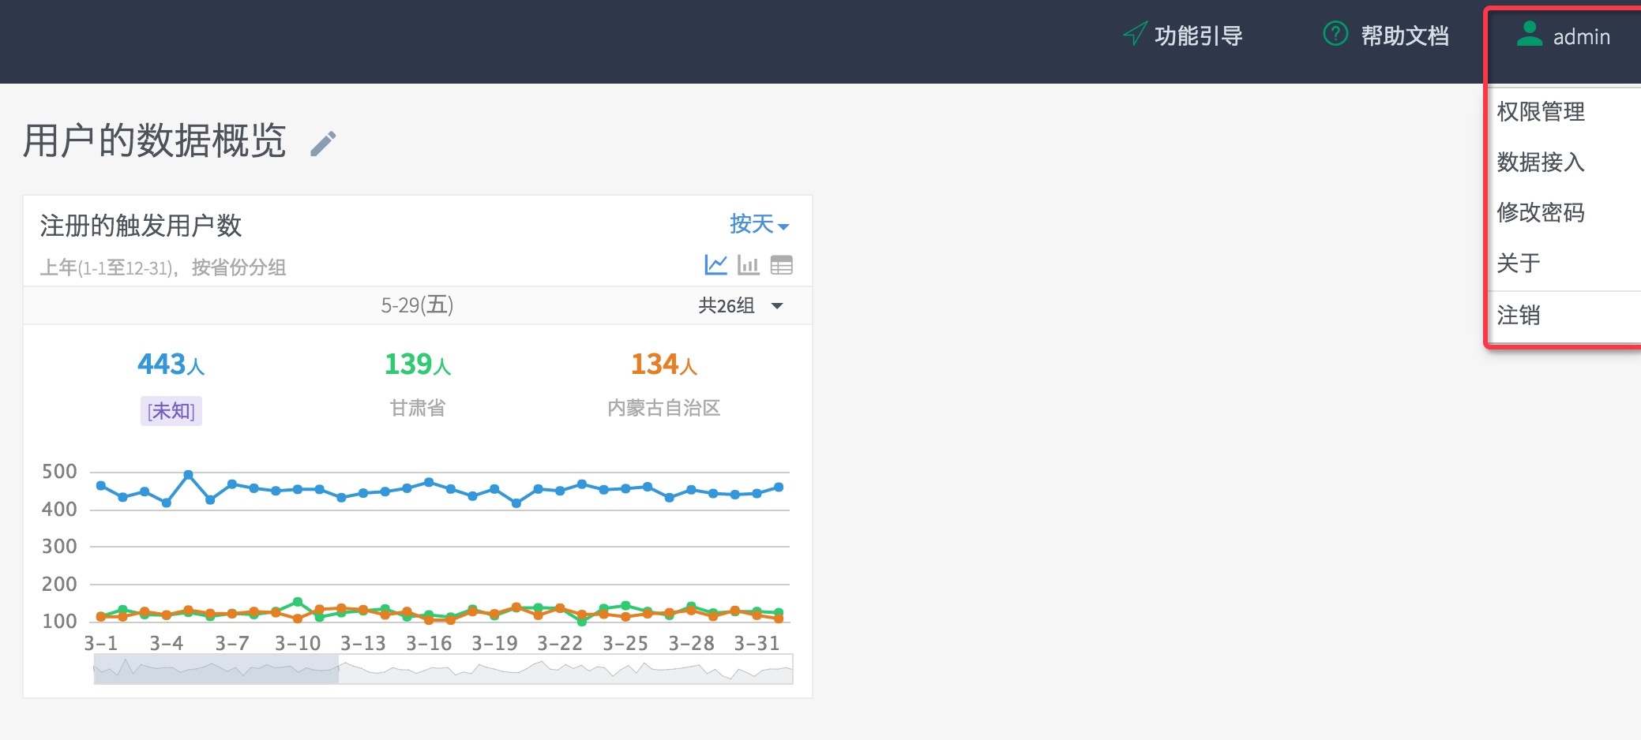
Task: Click the 功能引导 paper plane icon
Action: click(1135, 34)
